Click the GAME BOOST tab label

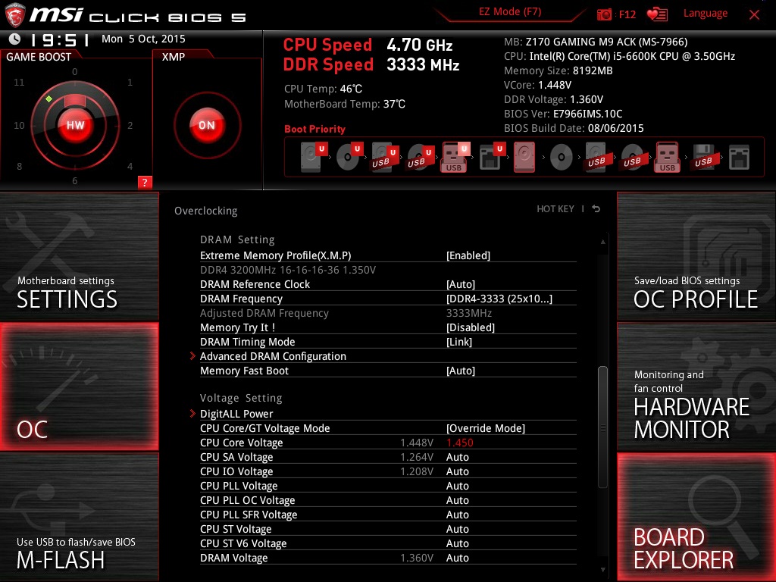click(x=39, y=57)
